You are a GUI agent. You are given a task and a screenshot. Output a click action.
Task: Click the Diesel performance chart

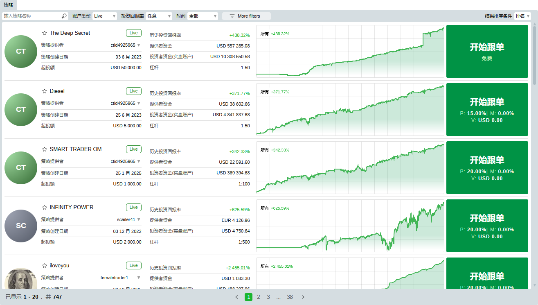350,110
